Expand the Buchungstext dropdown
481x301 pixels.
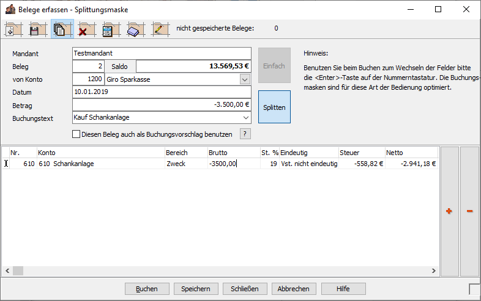point(245,117)
